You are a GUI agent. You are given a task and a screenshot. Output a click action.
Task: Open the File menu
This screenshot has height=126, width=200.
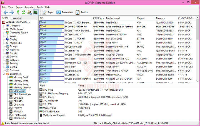click(x=4, y=7)
